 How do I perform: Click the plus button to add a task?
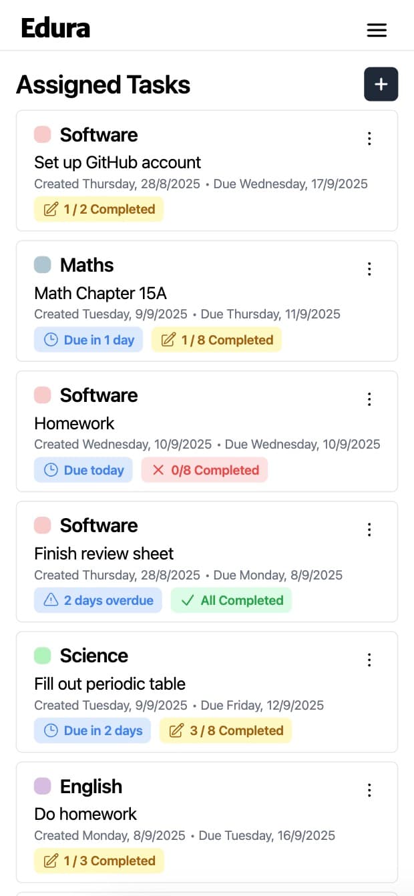(381, 84)
